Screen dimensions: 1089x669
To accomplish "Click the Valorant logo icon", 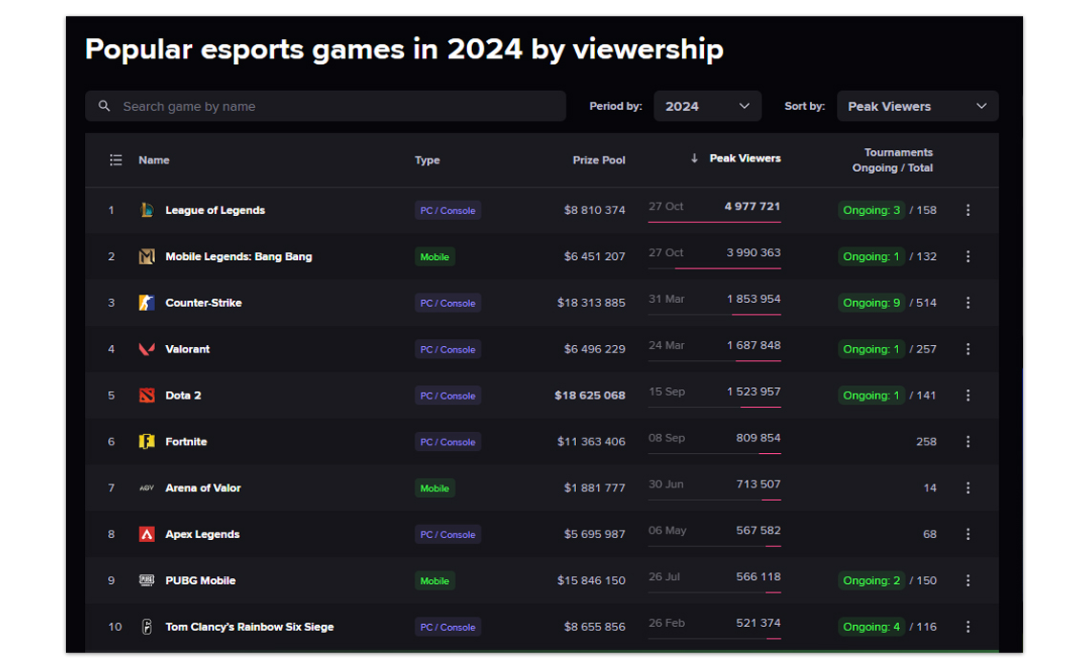I will pos(146,349).
